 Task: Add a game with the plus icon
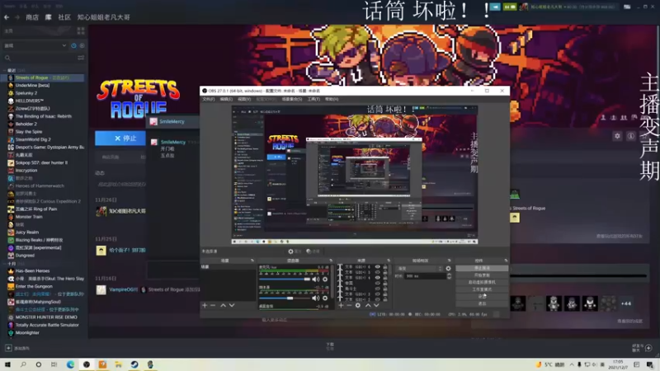tap(8, 348)
